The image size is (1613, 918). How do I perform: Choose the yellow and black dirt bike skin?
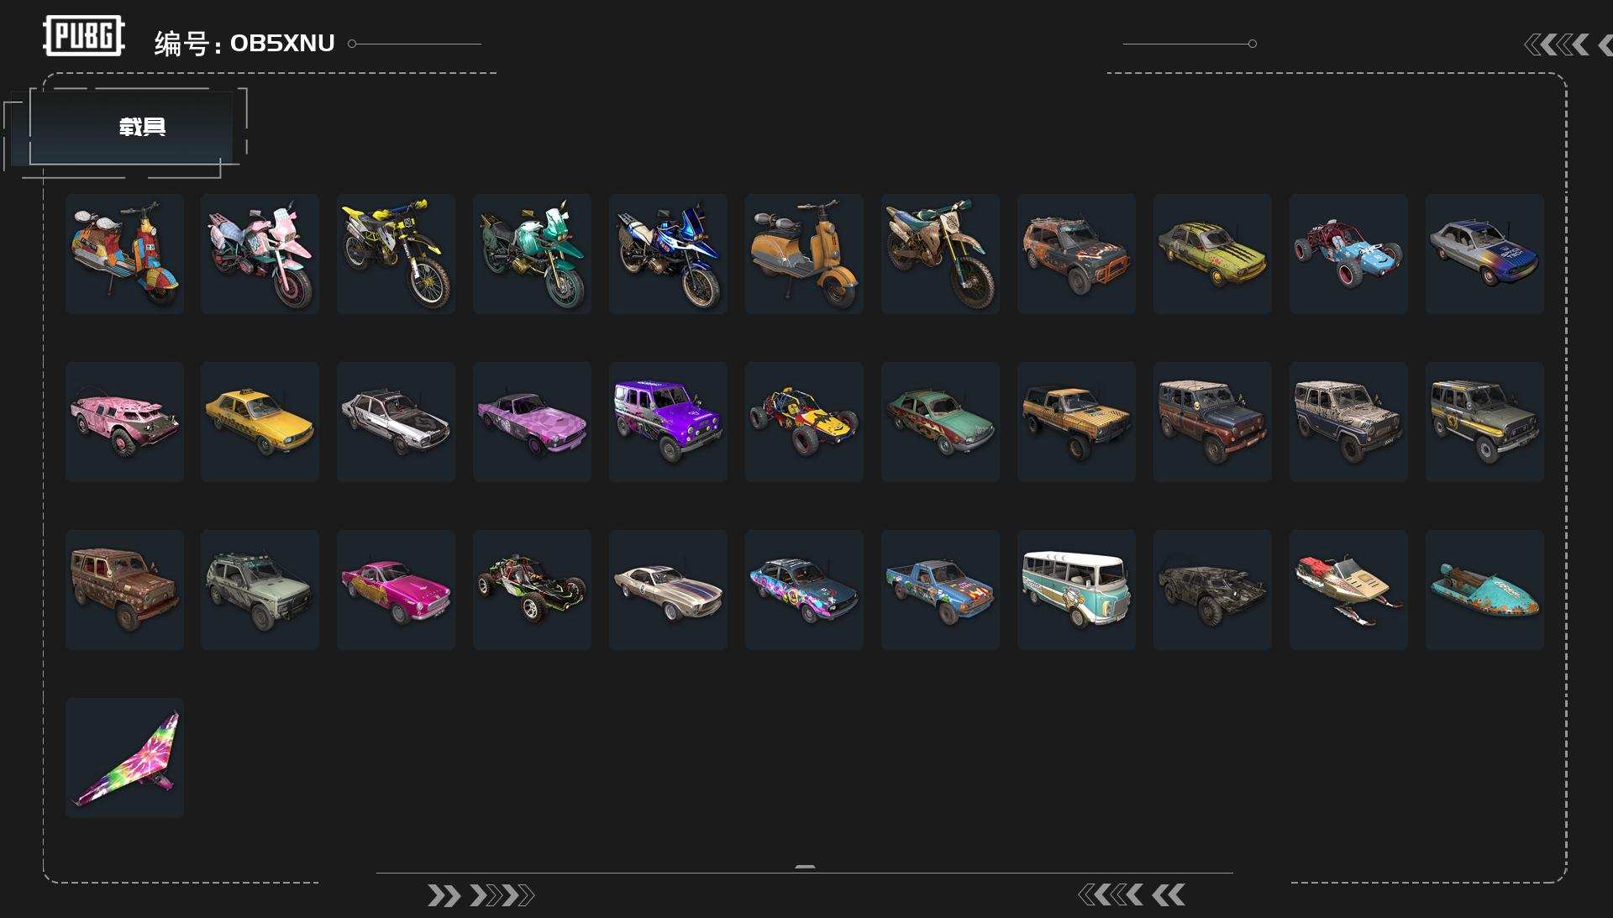tap(396, 254)
